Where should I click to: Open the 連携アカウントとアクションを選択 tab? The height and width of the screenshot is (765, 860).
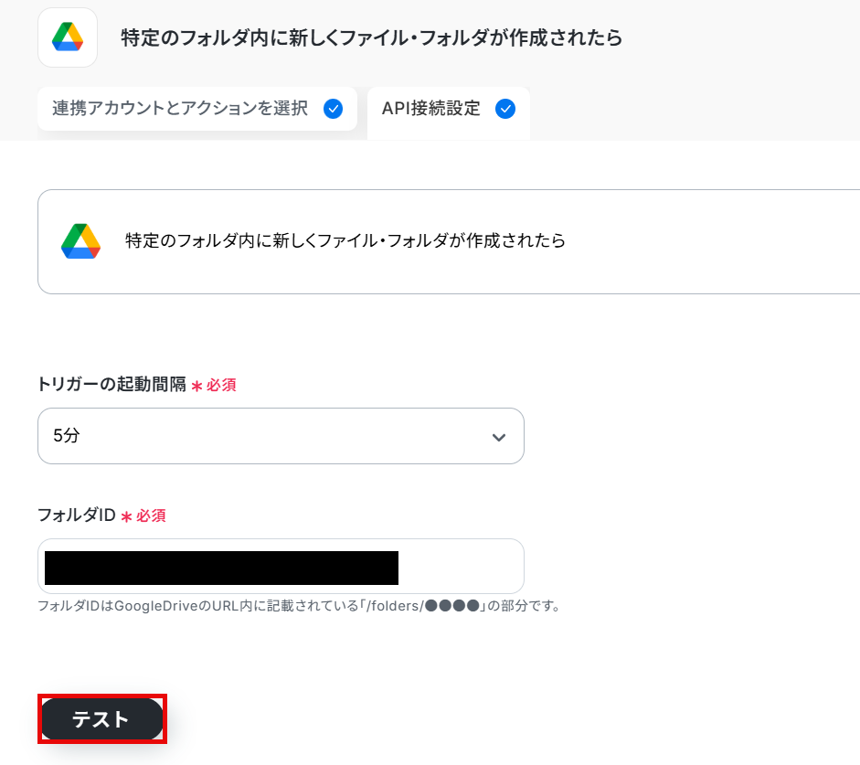[197, 109]
